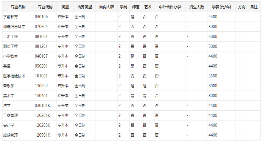Select the 培养类型 column header
The height and width of the screenshot is (142, 262).
[84, 7]
